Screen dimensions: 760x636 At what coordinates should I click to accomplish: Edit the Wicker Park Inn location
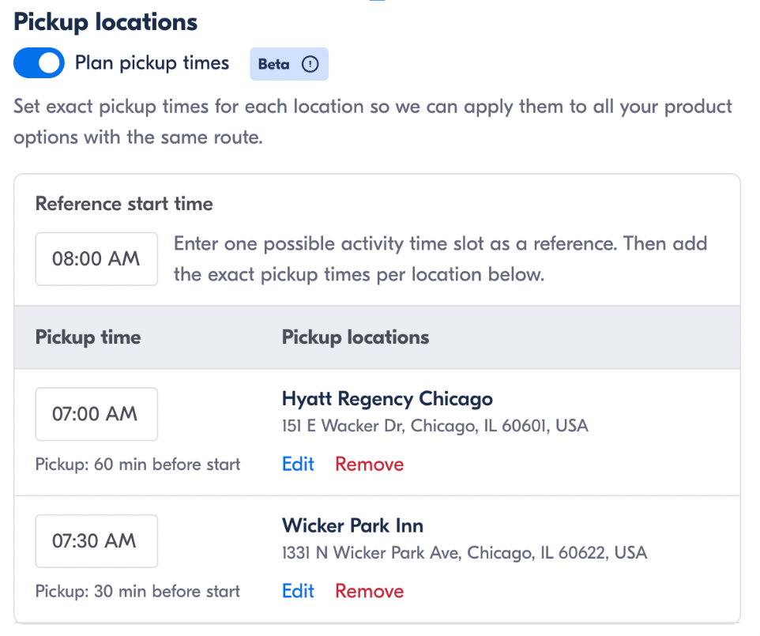pyautogui.click(x=298, y=592)
